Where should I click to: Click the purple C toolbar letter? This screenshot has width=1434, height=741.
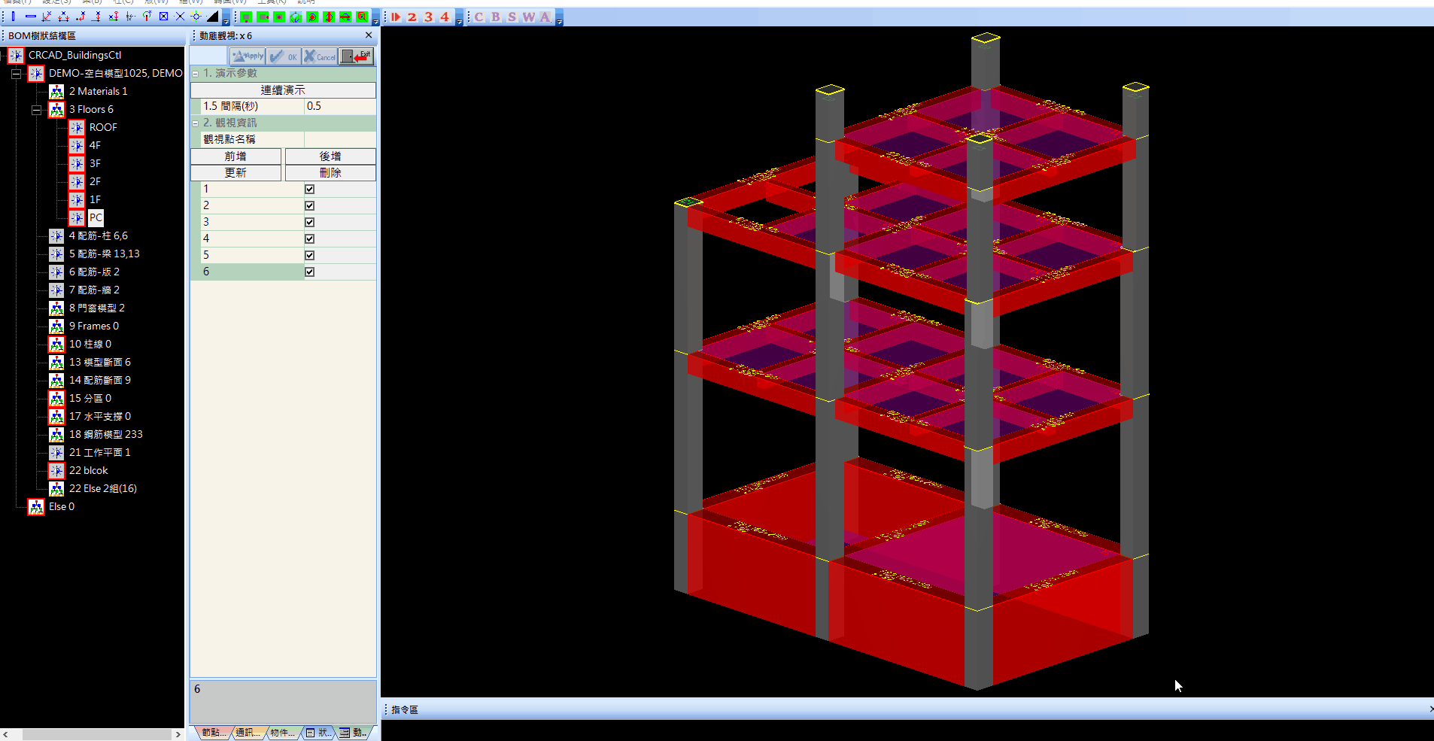tap(479, 17)
